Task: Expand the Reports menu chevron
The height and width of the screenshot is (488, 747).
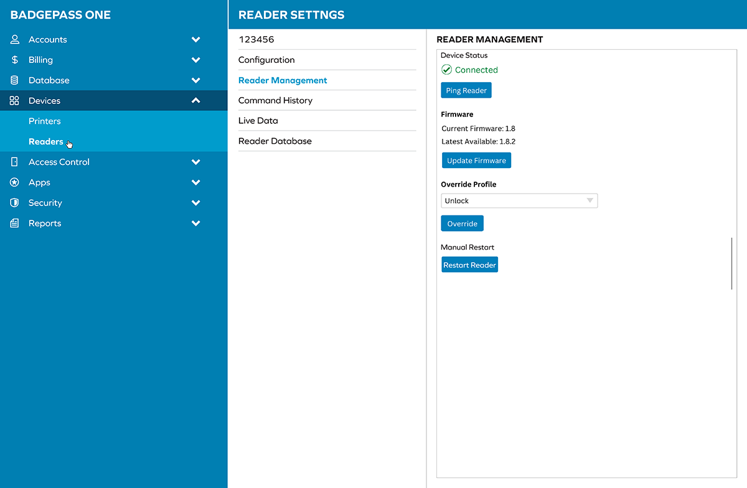Action: point(195,223)
